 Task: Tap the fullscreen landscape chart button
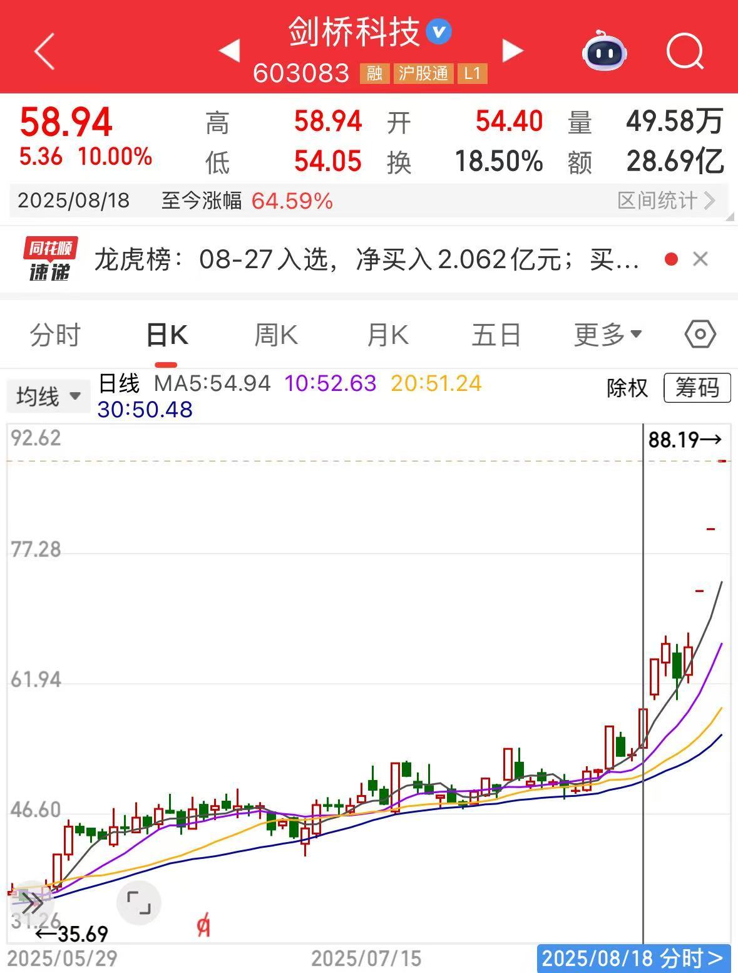click(x=139, y=903)
